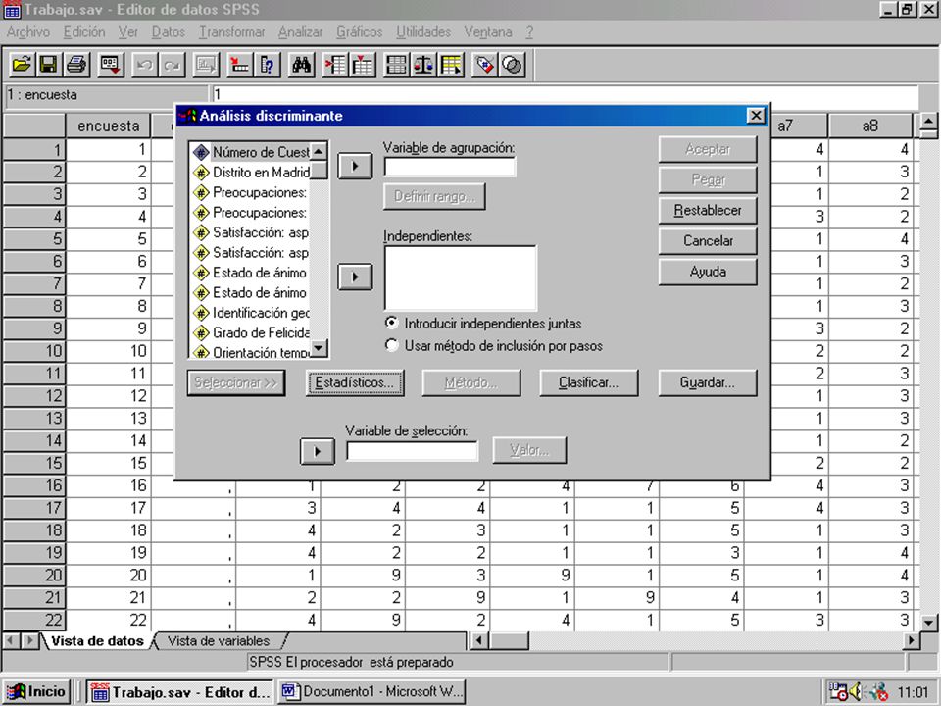The height and width of the screenshot is (706, 941).
Task: Open the Analizar menu
Action: tap(300, 31)
